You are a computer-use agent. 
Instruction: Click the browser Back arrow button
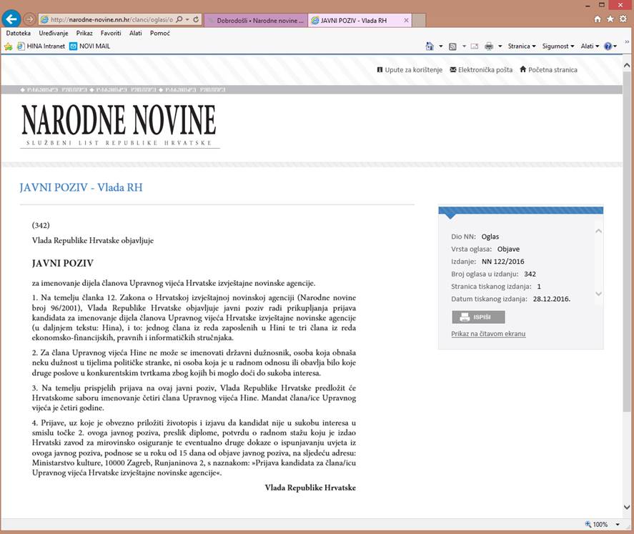[11, 19]
